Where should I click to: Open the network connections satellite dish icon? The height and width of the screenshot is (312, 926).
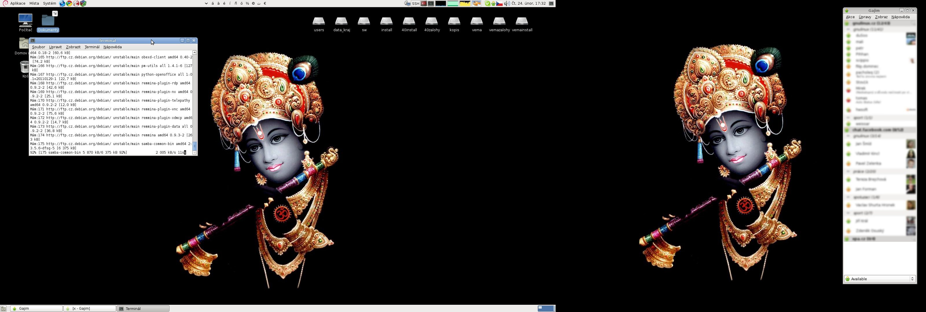(x=407, y=3)
